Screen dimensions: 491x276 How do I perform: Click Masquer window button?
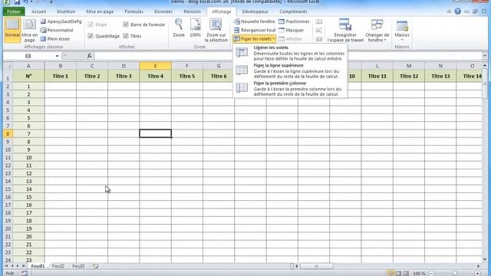(x=291, y=30)
